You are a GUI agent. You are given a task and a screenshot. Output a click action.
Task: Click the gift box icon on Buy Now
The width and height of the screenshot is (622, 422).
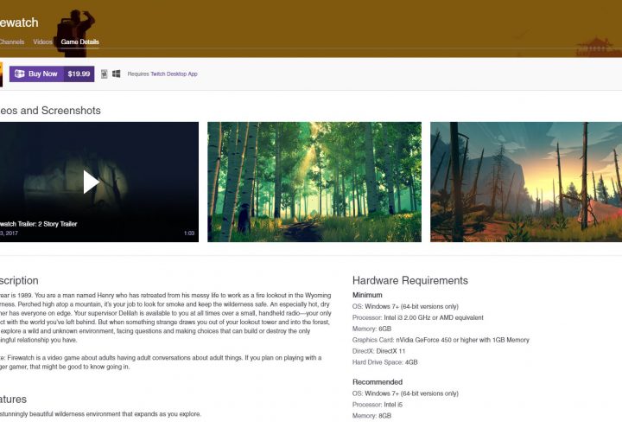click(x=19, y=74)
